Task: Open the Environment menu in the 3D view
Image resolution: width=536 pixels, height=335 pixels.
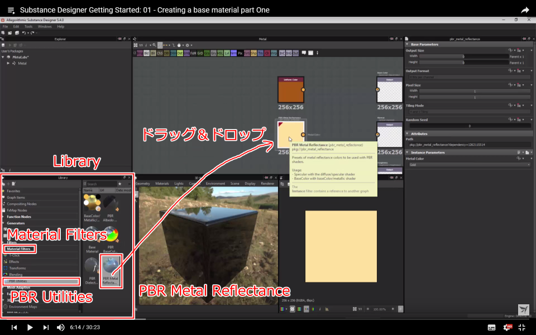Action: 216,184
